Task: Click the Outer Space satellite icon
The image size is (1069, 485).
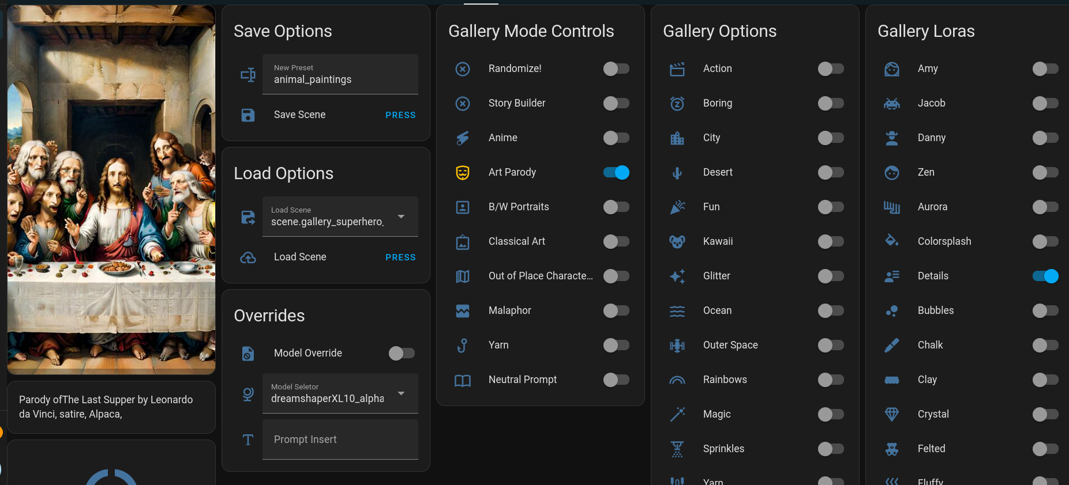Action: coord(677,345)
